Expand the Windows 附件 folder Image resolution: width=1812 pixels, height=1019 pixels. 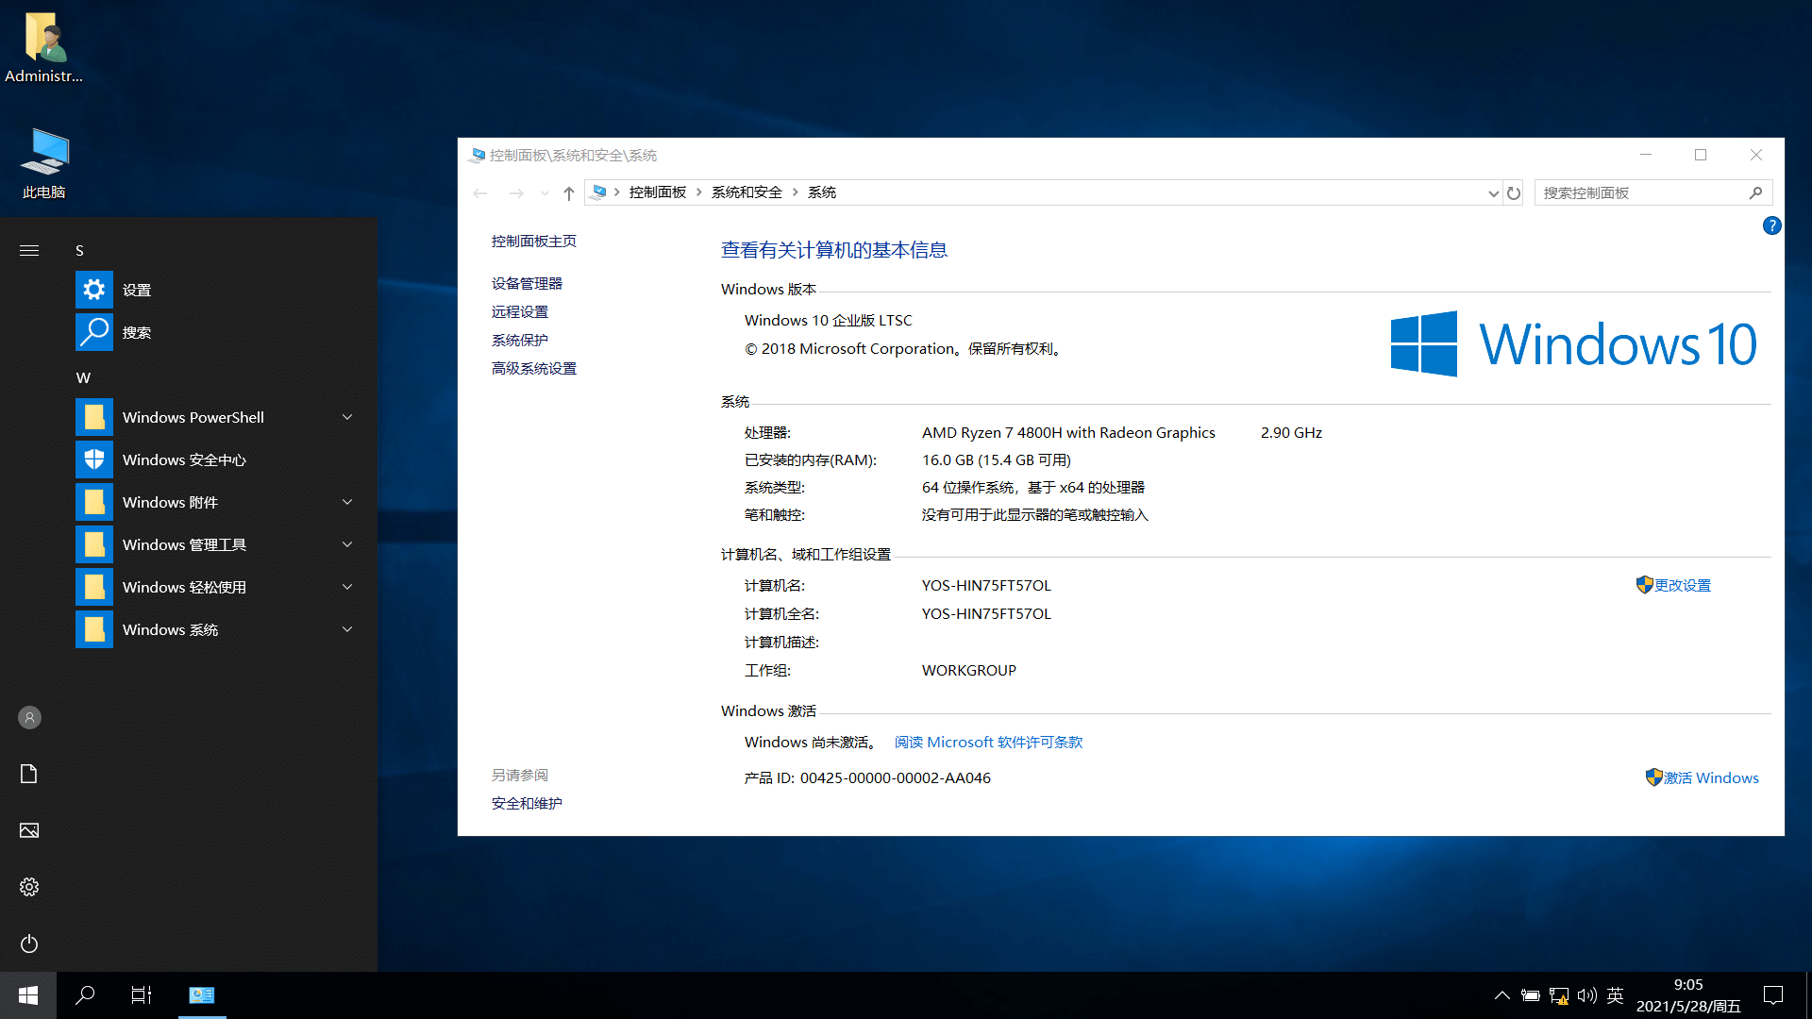point(347,502)
